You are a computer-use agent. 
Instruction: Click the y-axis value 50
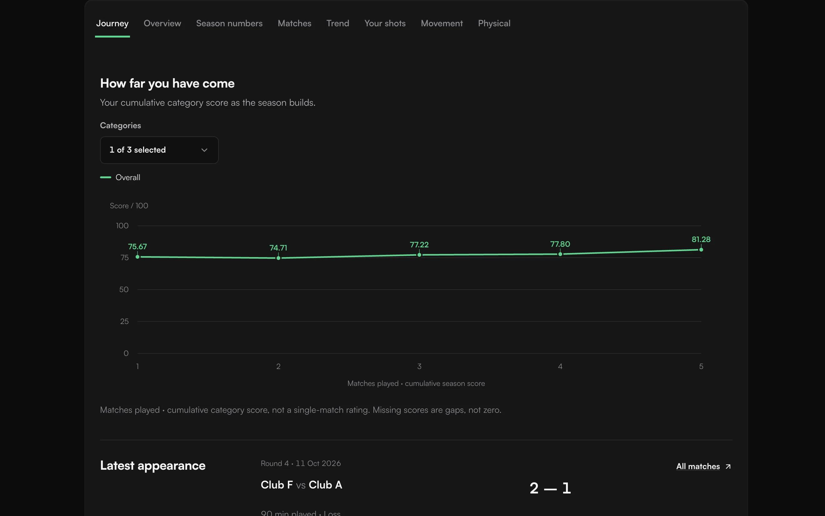[x=124, y=290]
